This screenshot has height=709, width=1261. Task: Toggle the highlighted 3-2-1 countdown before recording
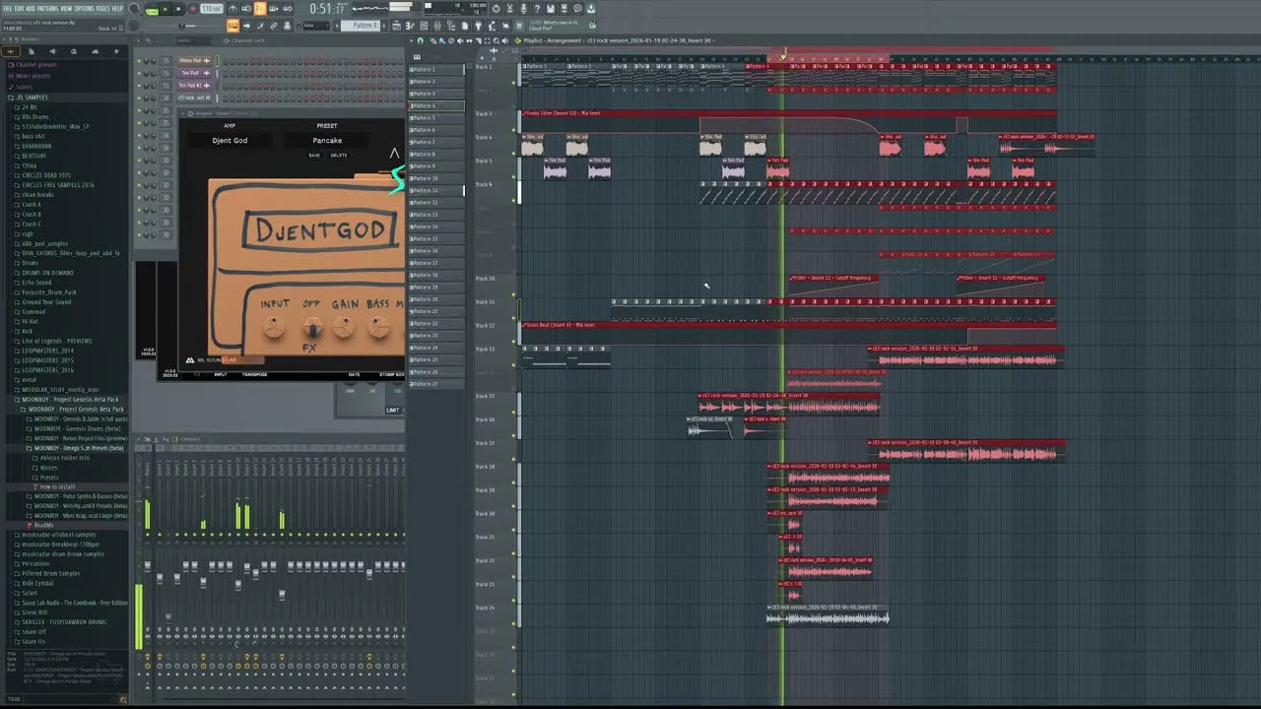pyautogui.click(x=260, y=9)
